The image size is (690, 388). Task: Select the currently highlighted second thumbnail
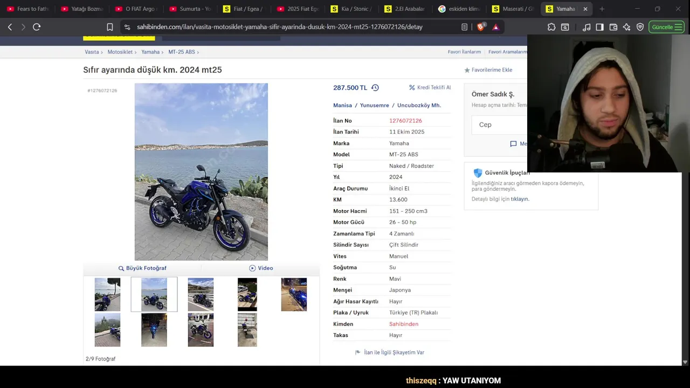point(154,294)
